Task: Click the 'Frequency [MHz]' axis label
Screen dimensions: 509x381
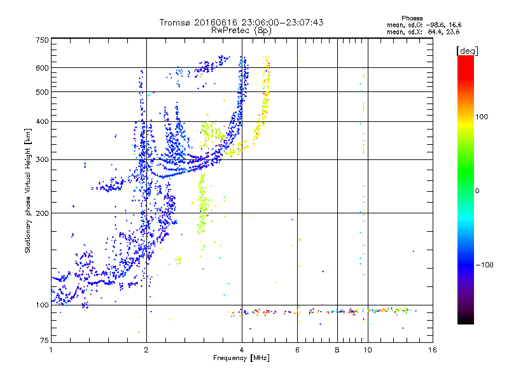Action: 241,358
